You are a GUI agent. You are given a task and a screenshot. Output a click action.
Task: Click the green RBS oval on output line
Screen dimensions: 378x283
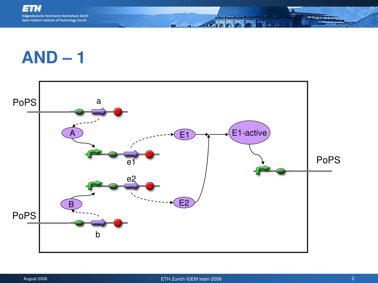point(281,171)
